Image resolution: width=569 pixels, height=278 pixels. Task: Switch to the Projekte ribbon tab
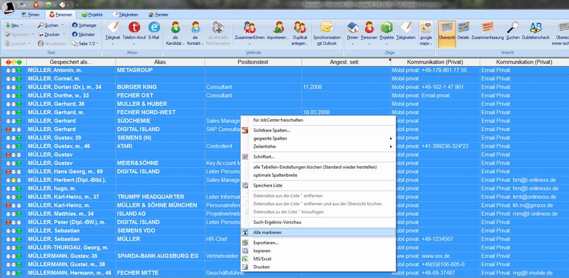click(x=92, y=14)
